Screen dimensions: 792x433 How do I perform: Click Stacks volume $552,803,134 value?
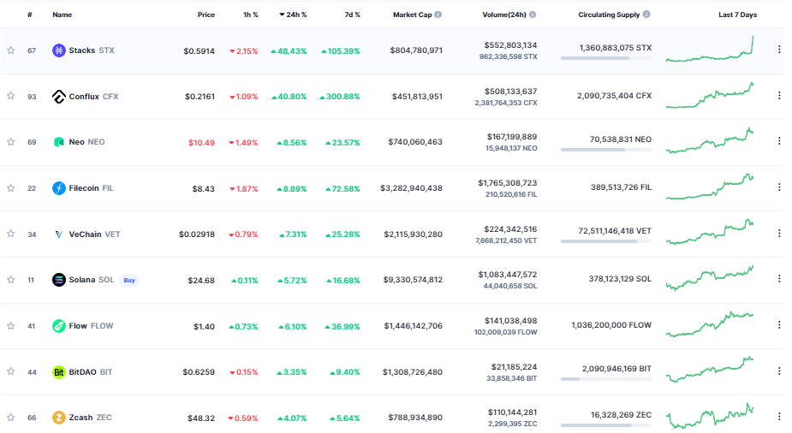(x=510, y=45)
